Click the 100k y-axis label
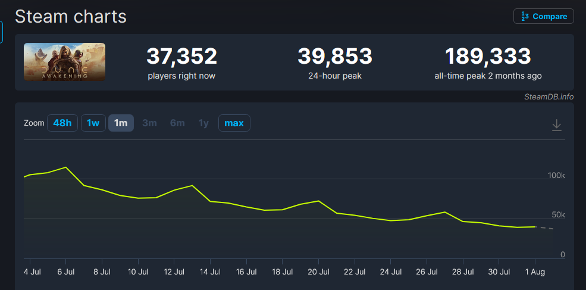586x290 pixels. (x=556, y=175)
